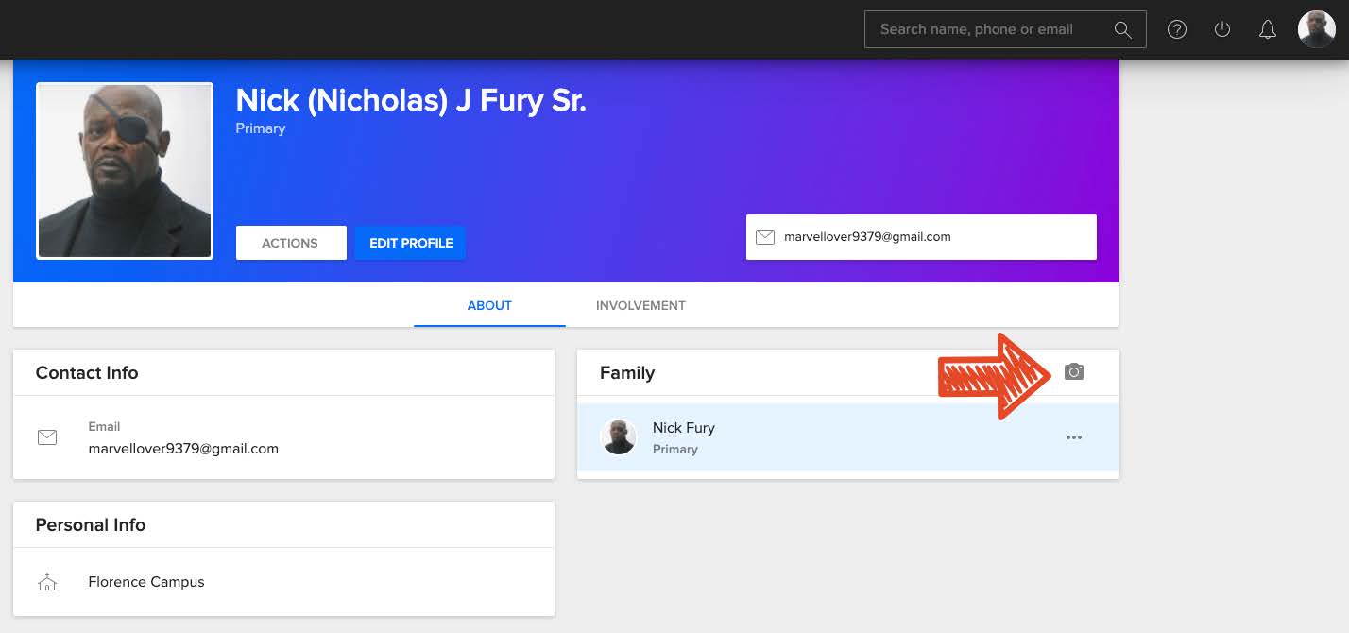Click the large profile photo of Nick Fury
The height and width of the screenshot is (633, 1349).
click(x=125, y=170)
